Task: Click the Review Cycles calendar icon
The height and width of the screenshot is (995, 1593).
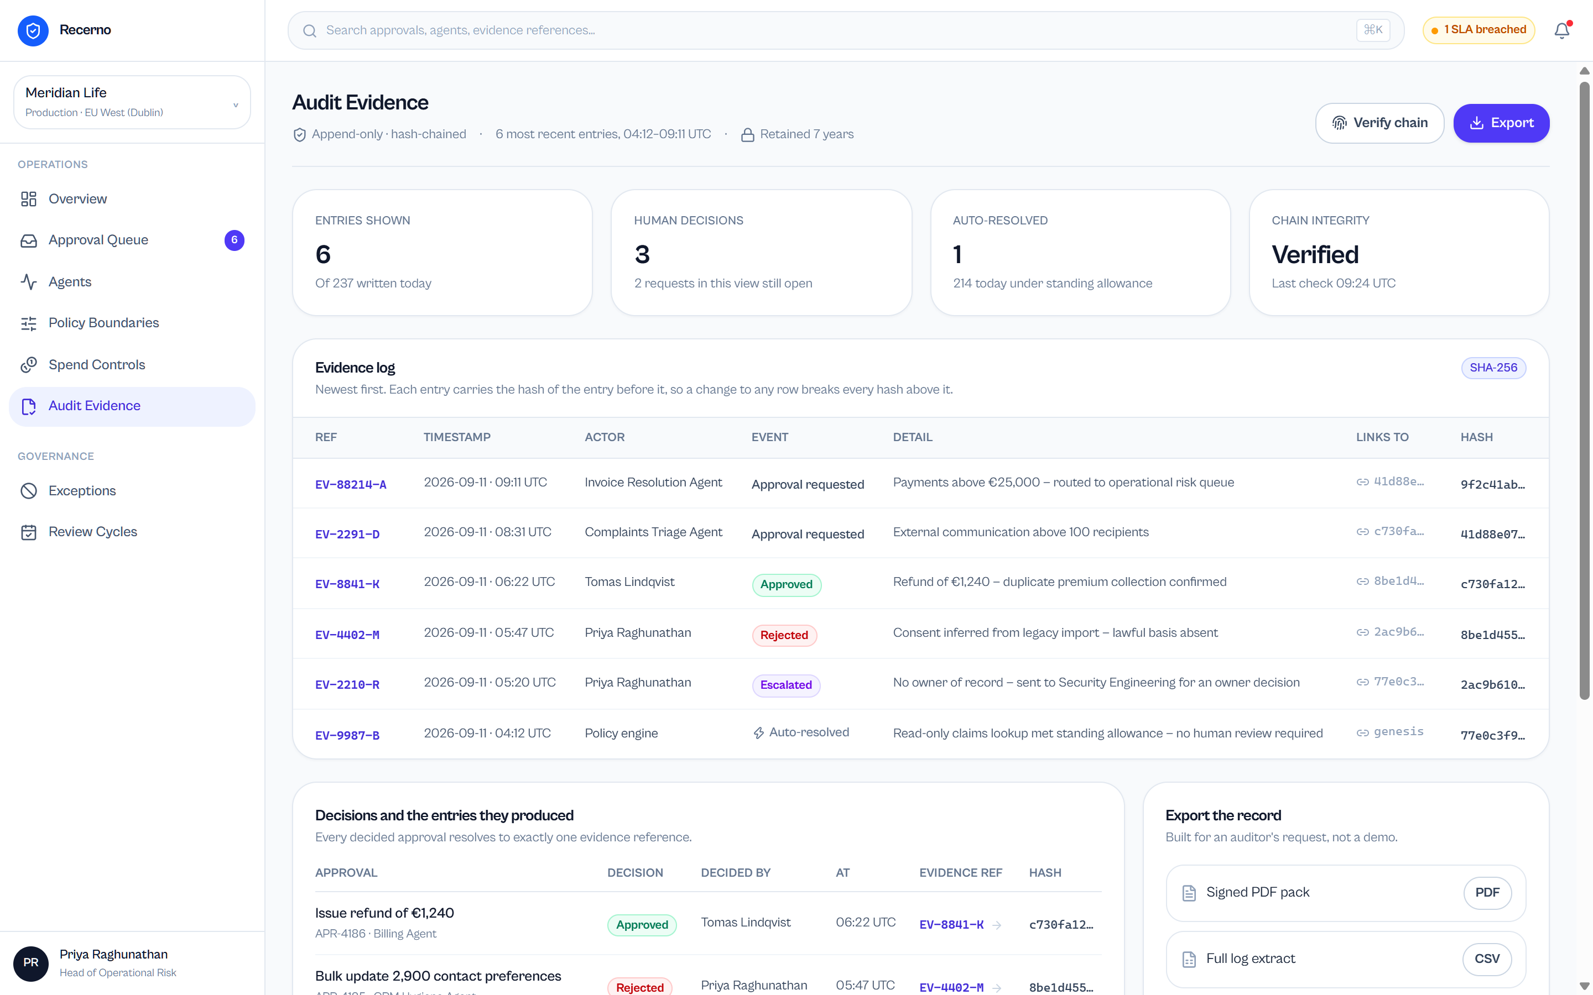Action: pyautogui.click(x=28, y=532)
